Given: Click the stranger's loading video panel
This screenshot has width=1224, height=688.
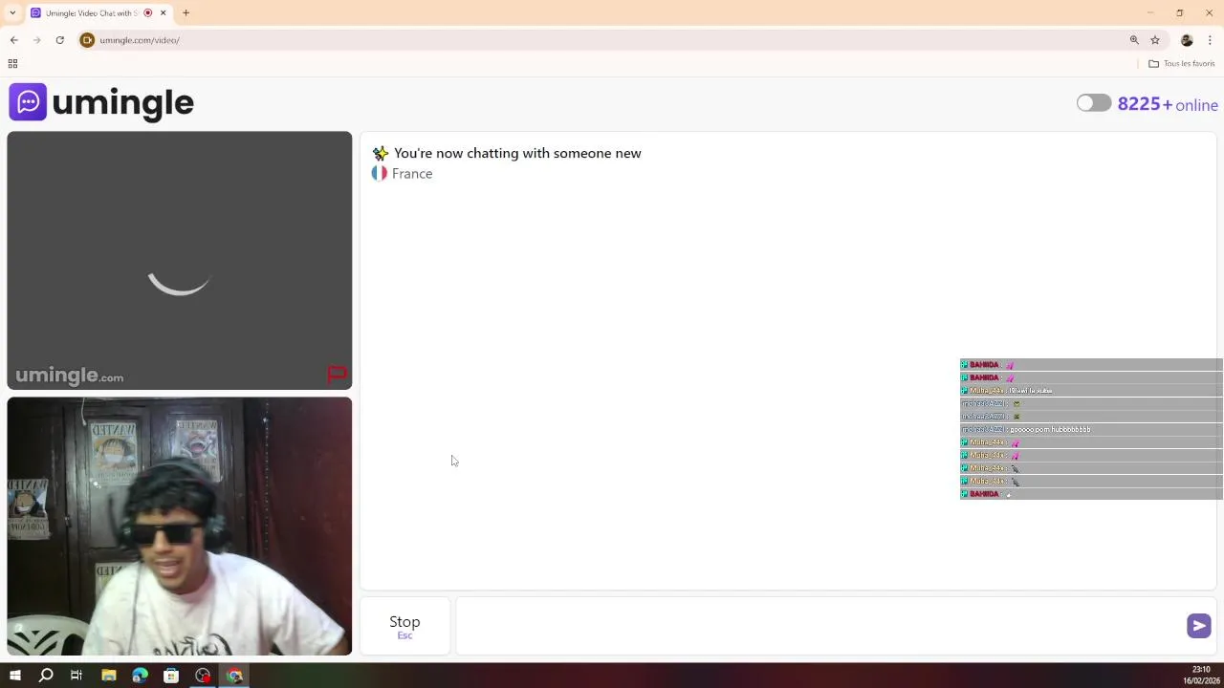Looking at the screenshot, I should tap(180, 260).
